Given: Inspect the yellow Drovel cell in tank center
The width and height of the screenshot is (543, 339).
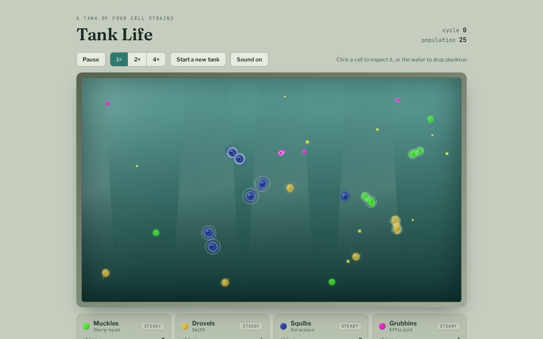Looking at the screenshot, I should tap(290, 188).
